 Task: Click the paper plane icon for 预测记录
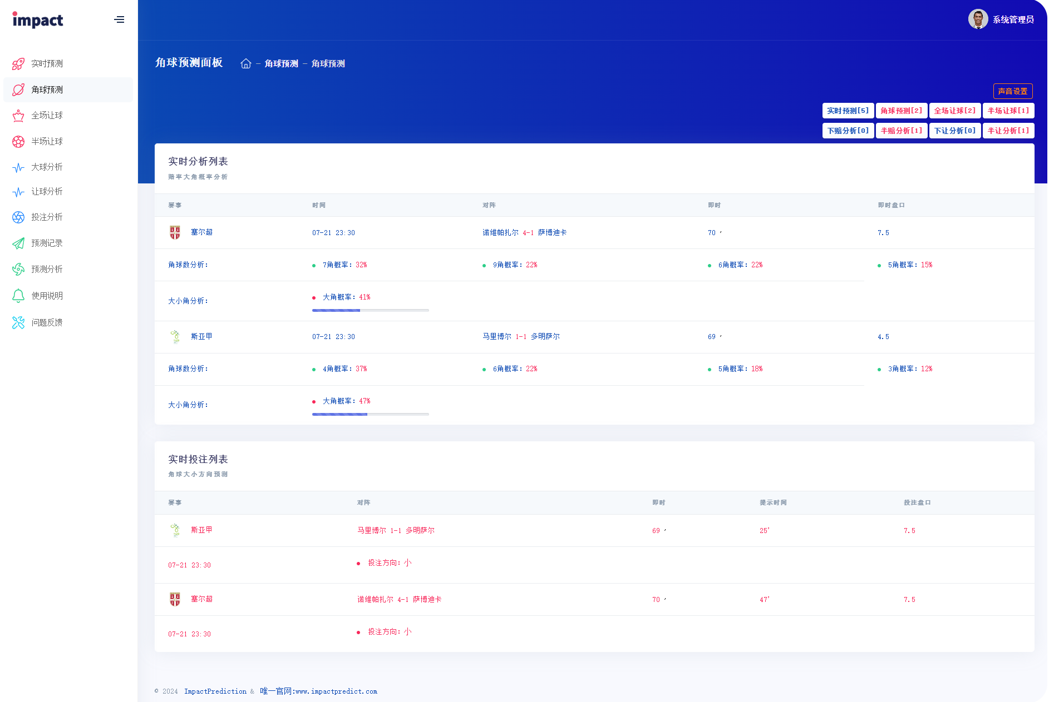18,243
